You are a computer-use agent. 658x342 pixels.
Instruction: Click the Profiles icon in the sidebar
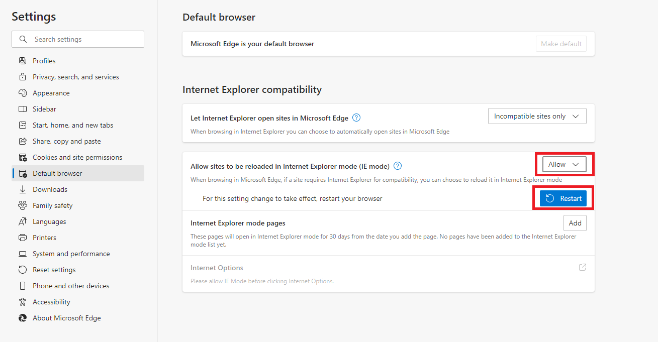click(23, 60)
